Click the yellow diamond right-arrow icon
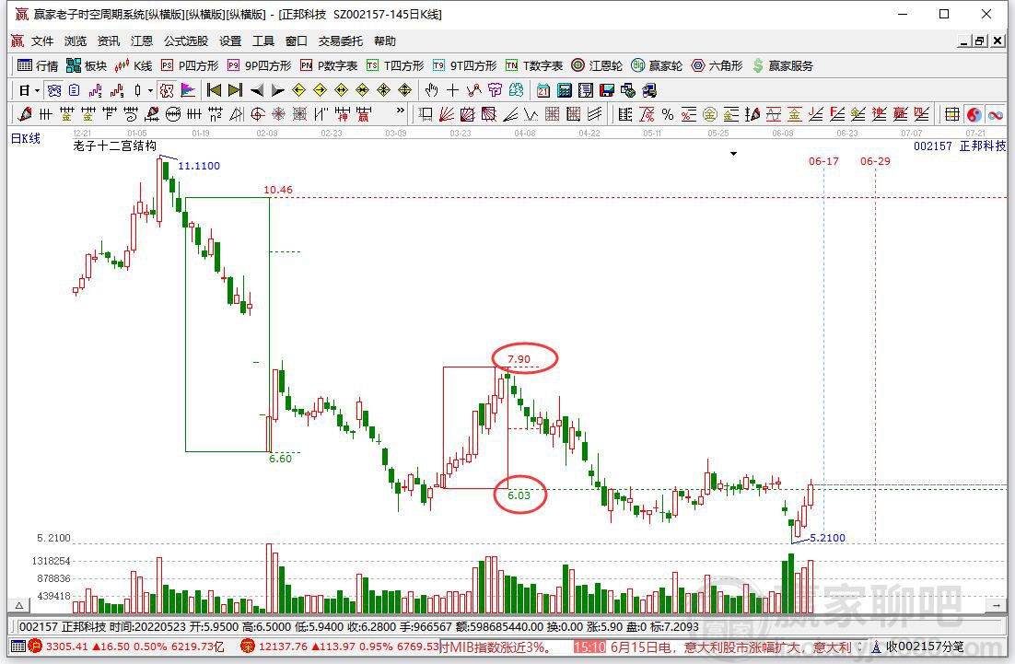This screenshot has height=664, width=1015. 321,90
